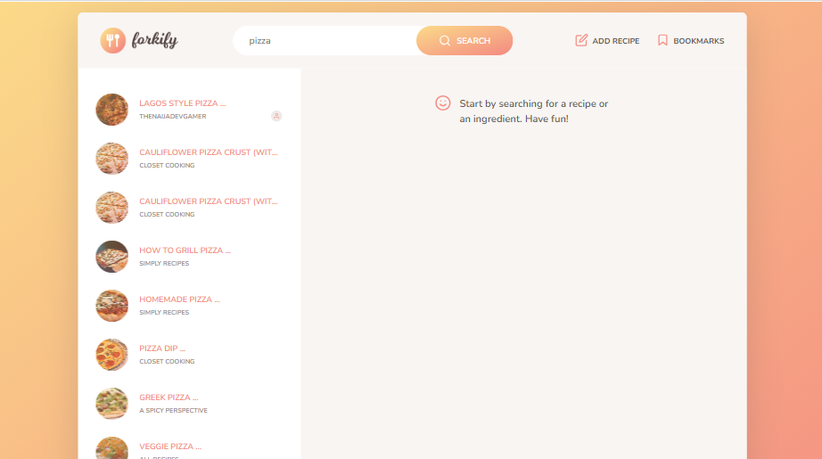The width and height of the screenshot is (822, 459).
Task: Click the Lagos Style Pizza thumbnail
Action: coord(111,110)
